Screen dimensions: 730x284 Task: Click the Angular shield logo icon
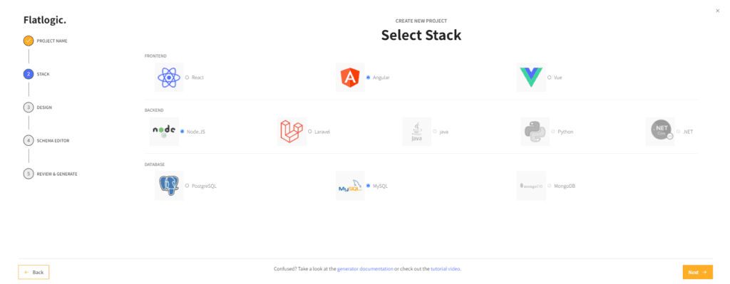(350, 78)
